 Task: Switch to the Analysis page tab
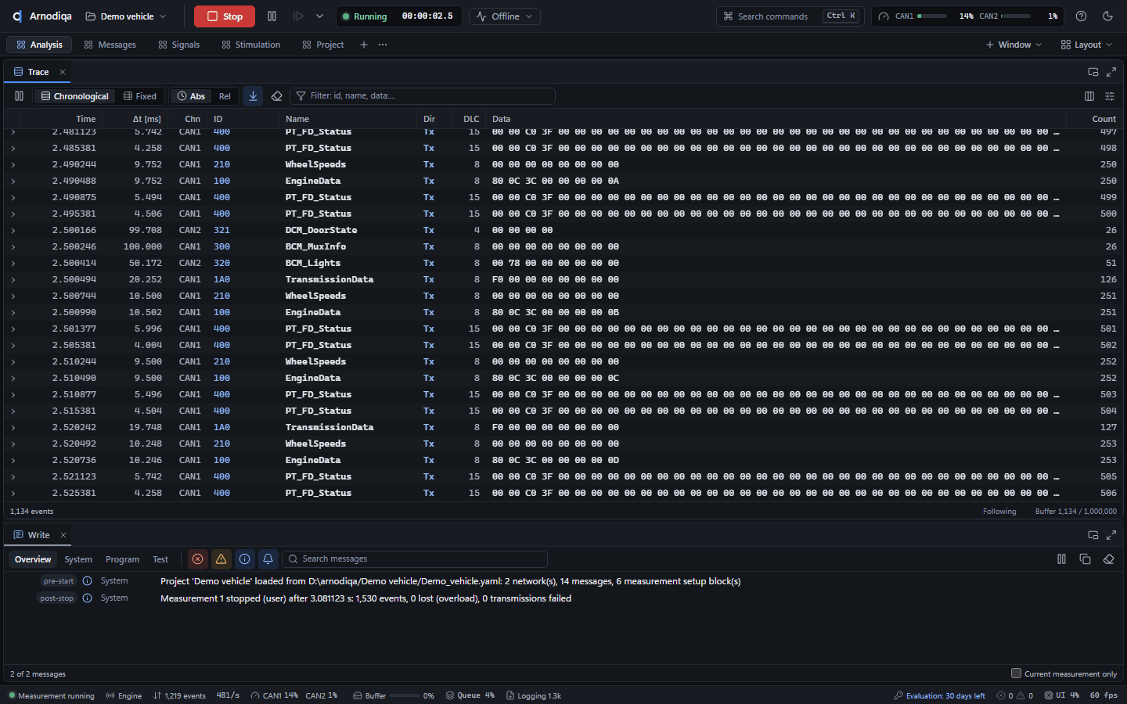pyautogui.click(x=39, y=45)
